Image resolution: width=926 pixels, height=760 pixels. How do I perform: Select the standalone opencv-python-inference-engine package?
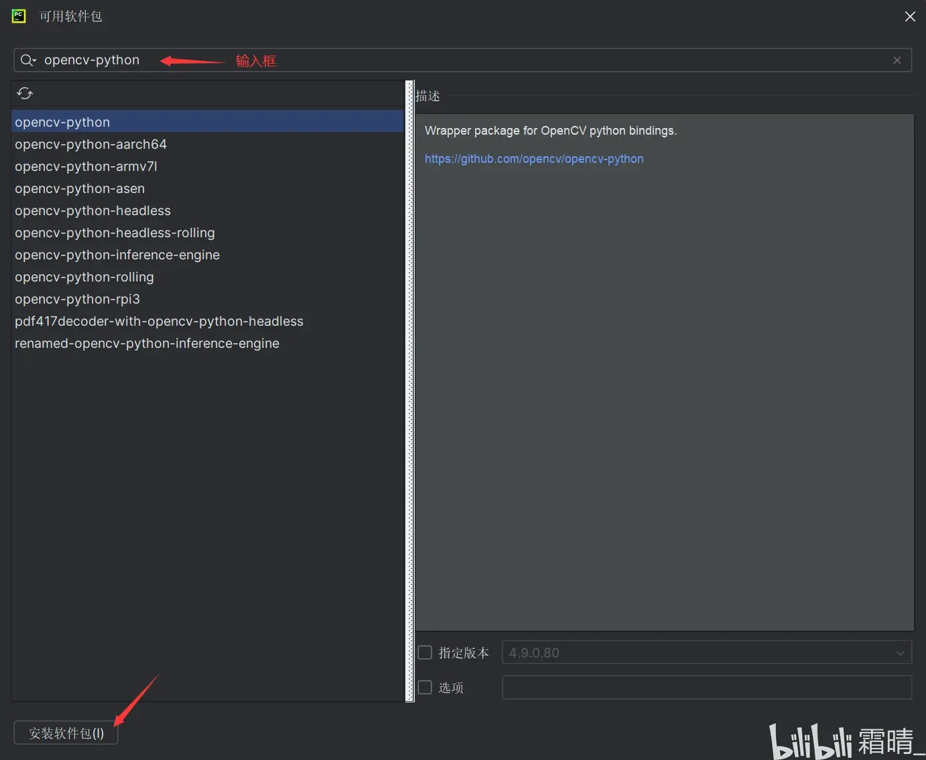(208, 255)
